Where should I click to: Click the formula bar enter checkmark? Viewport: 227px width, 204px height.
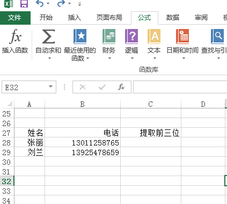coord(102,87)
